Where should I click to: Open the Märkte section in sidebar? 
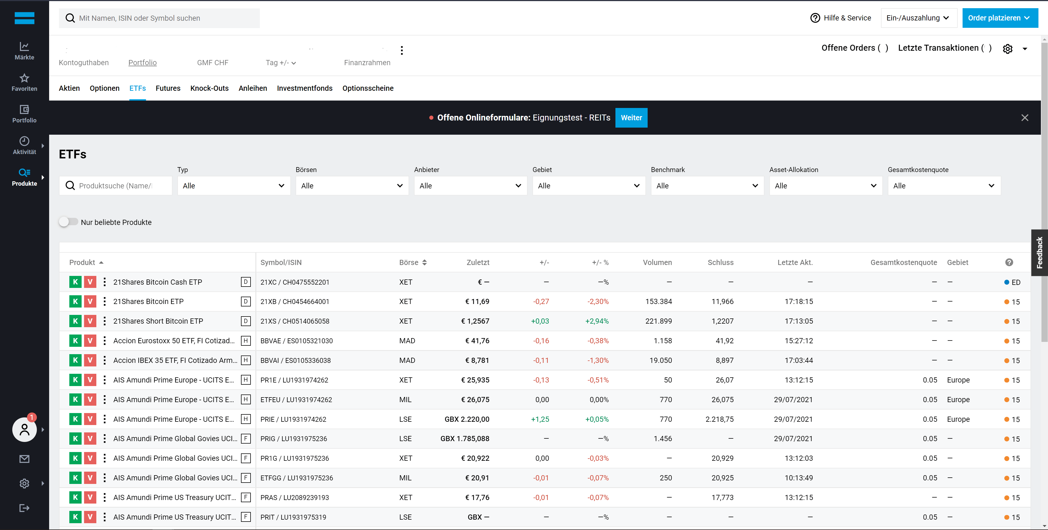coord(24,51)
